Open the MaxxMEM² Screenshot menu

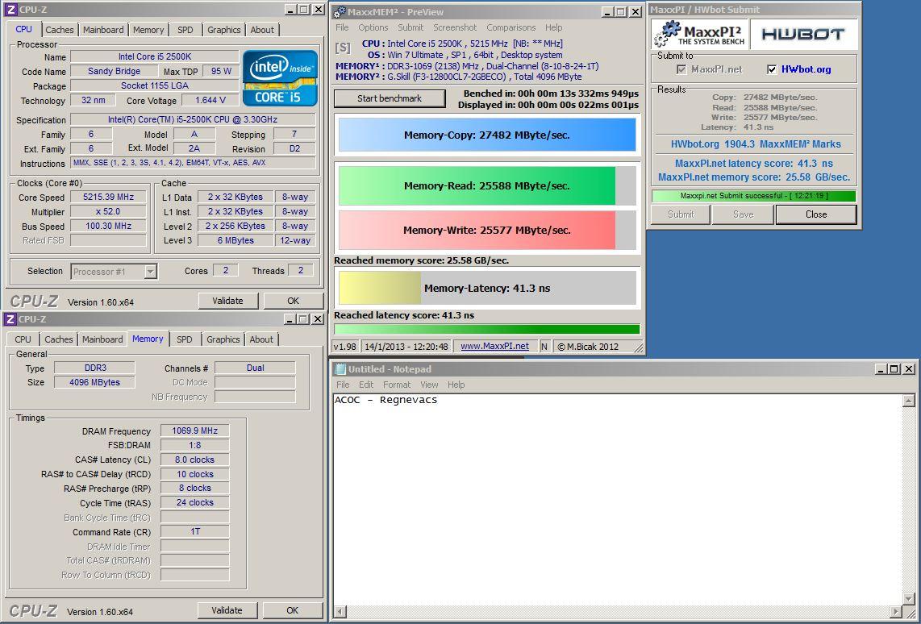tap(455, 27)
